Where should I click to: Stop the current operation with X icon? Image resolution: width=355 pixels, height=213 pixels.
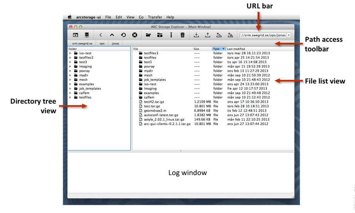[x=135, y=35]
